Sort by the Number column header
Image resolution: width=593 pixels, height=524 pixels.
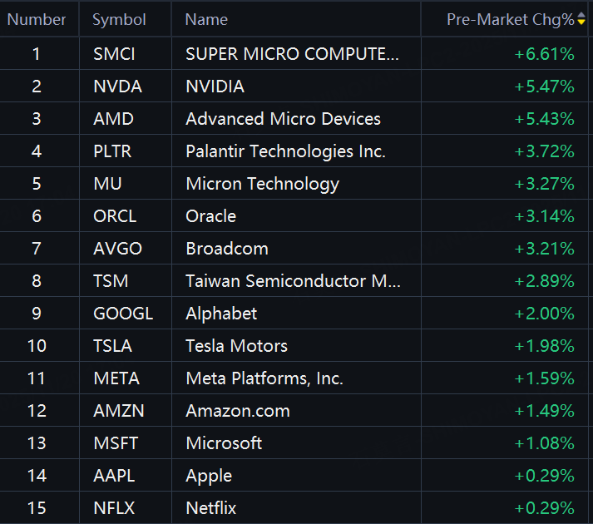click(37, 19)
